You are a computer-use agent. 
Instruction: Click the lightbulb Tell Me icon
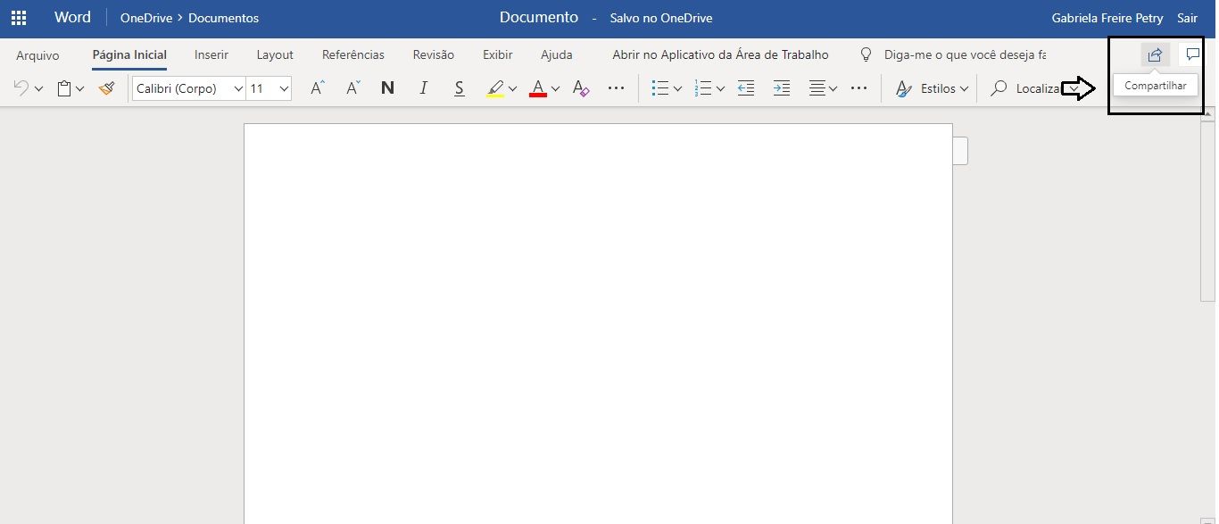coord(865,54)
